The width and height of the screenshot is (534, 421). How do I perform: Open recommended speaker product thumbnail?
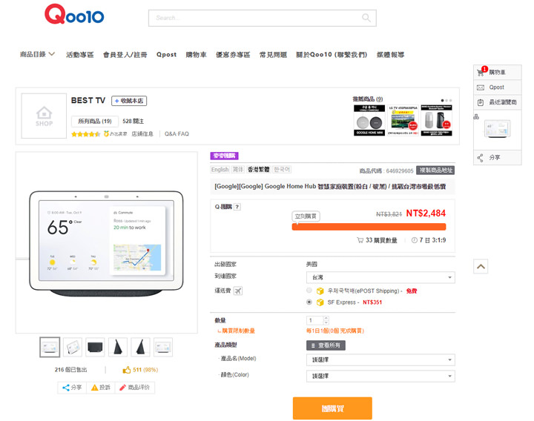[436, 121]
